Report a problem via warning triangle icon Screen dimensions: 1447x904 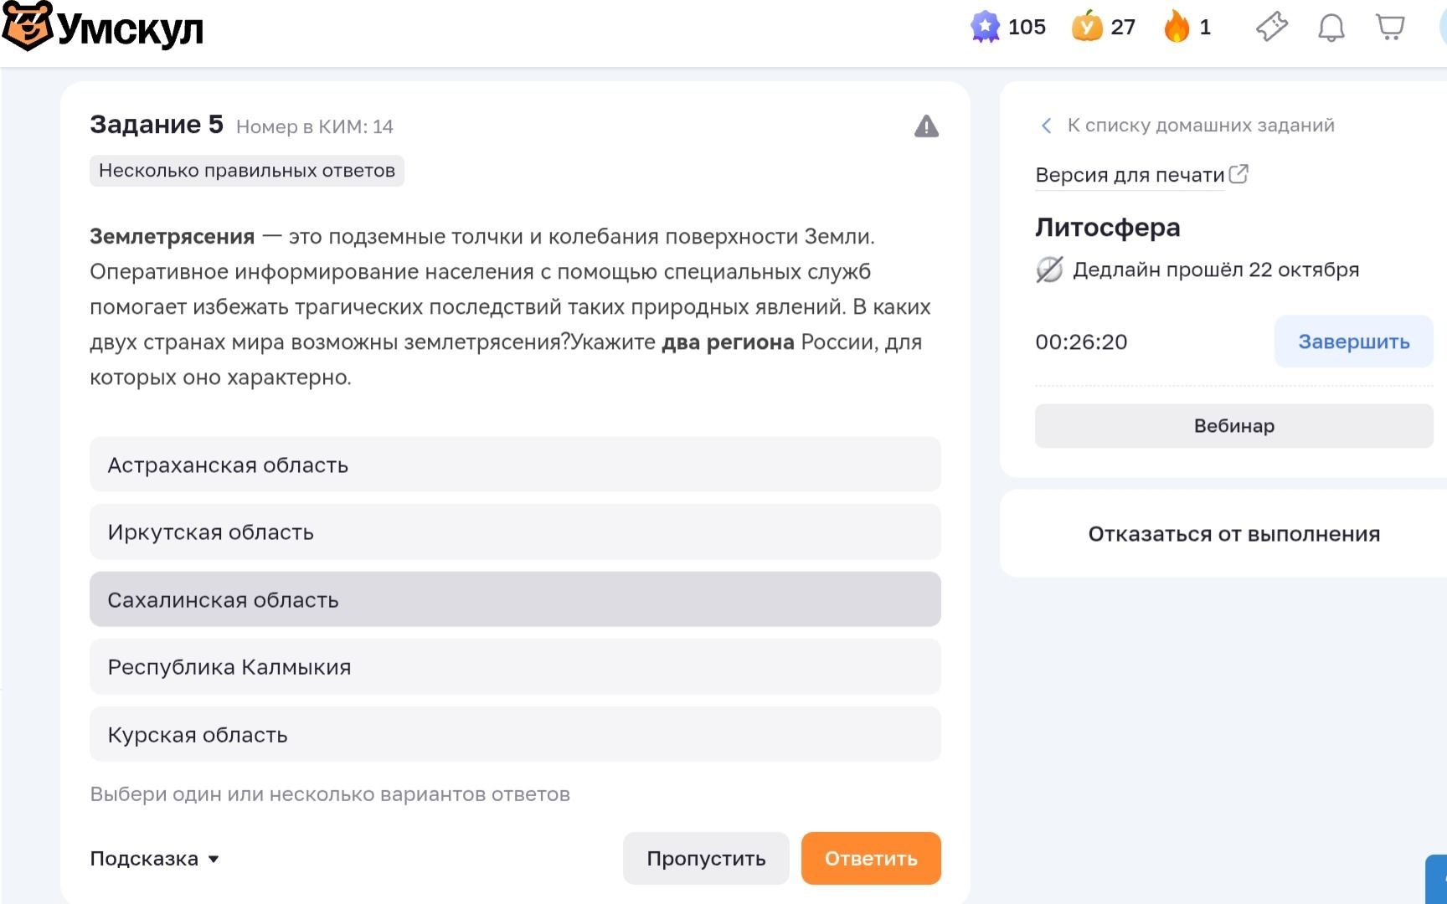(x=926, y=126)
